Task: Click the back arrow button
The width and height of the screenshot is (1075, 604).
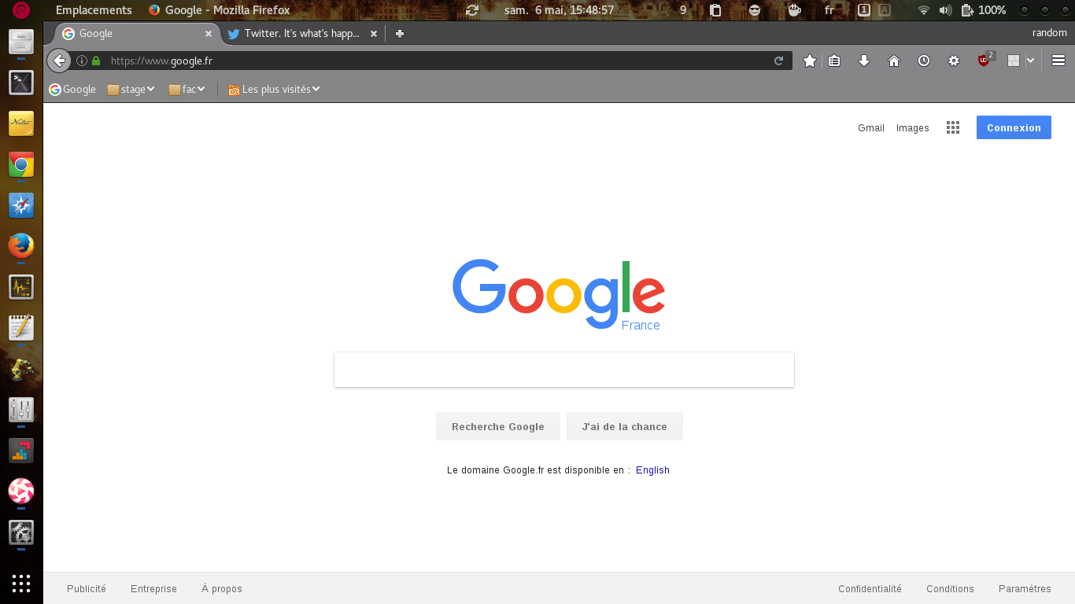Action: pos(59,61)
